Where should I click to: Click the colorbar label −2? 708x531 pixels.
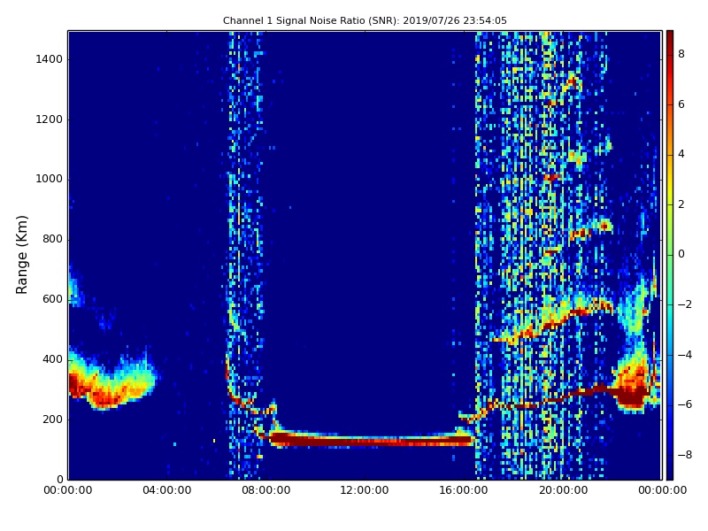pyautogui.click(x=685, y=304)
